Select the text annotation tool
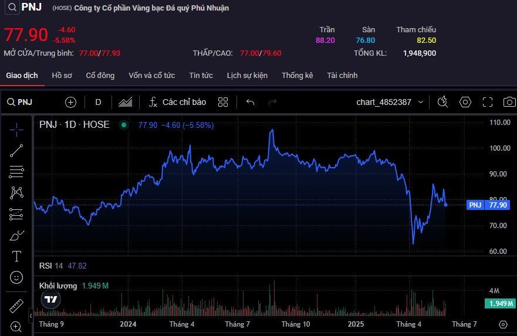The width and height of the screenshot is (517, 336). (16, 256)
